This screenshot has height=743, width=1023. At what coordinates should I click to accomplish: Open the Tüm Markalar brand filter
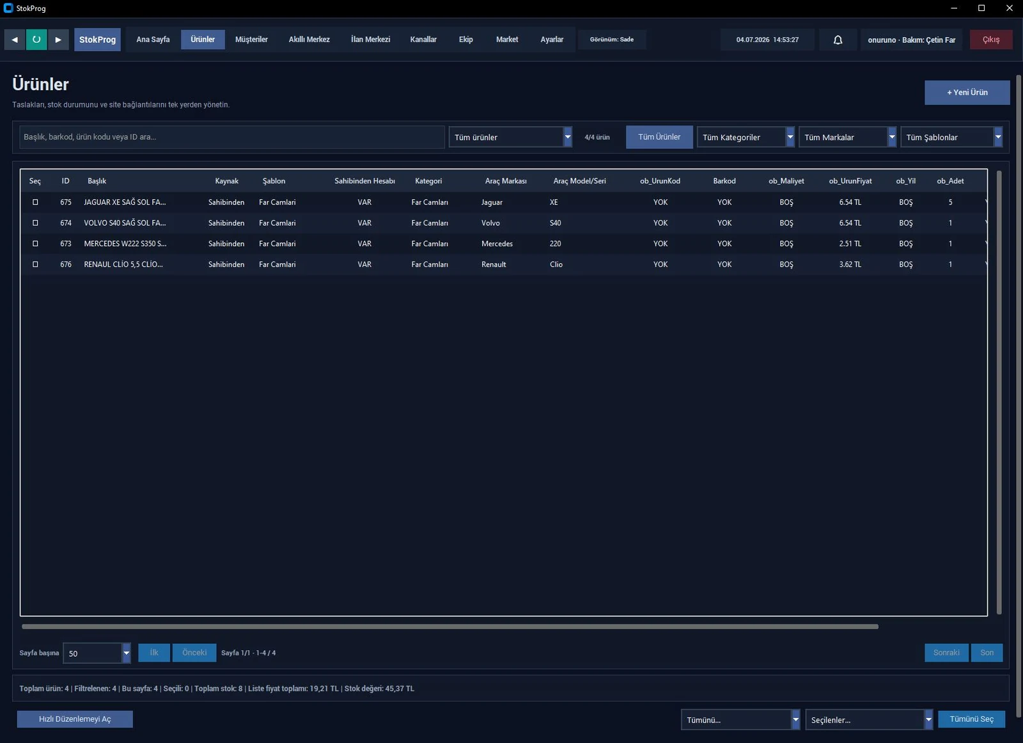coord(848,137)
